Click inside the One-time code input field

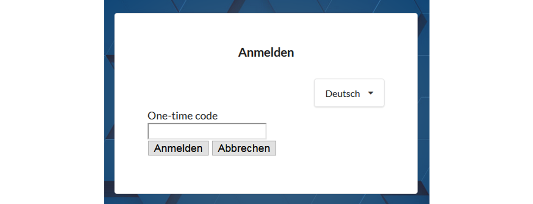[207, 130]
